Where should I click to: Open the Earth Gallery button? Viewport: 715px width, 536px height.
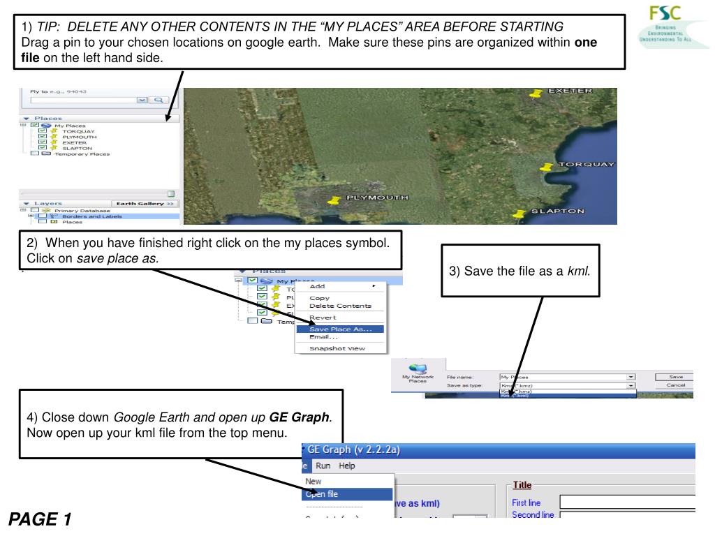click(x=145, y=204)
